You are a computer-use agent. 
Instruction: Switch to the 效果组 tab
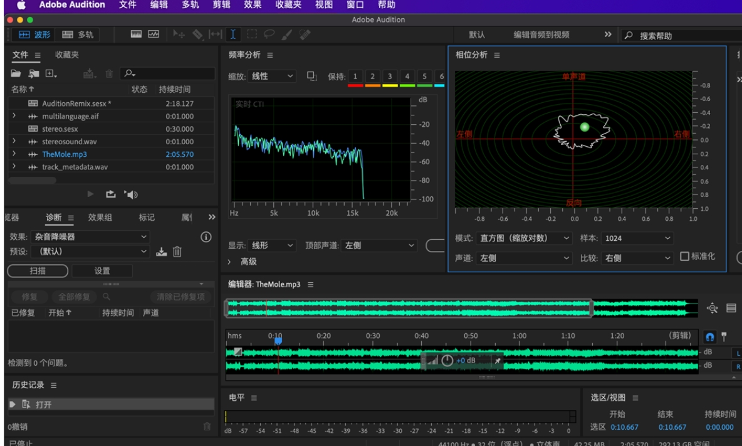[x=100, y=217]
